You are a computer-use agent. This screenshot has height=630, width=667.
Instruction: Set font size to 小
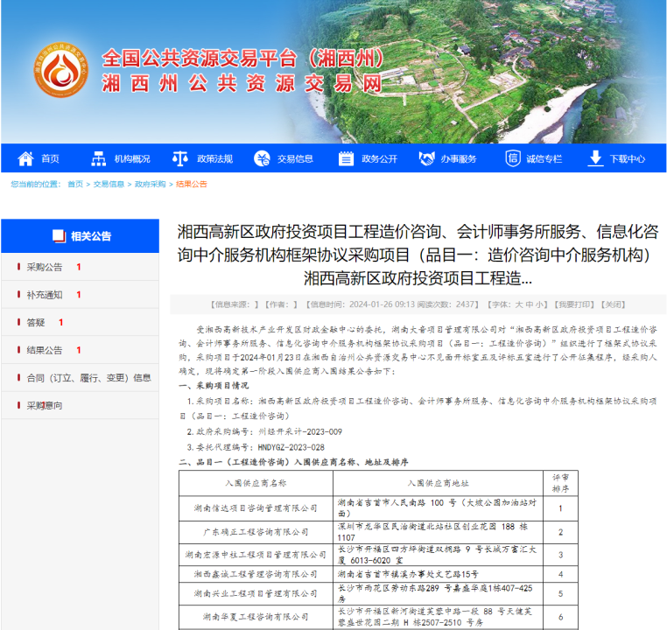539,304
